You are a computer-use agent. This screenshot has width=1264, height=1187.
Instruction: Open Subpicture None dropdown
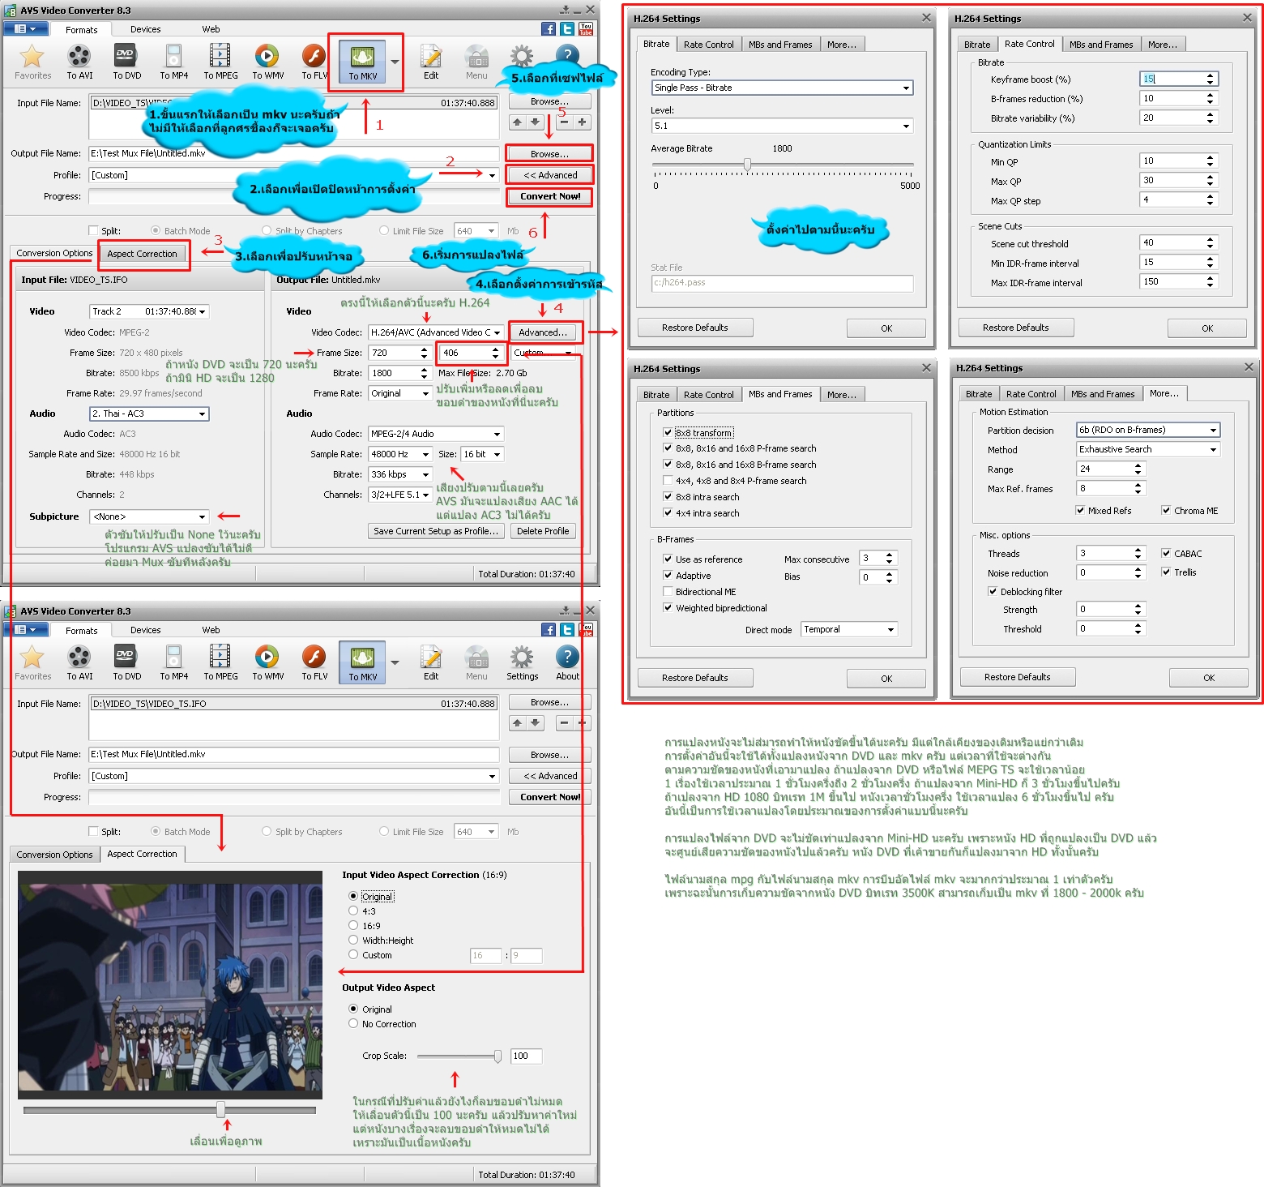coord(149,516)
